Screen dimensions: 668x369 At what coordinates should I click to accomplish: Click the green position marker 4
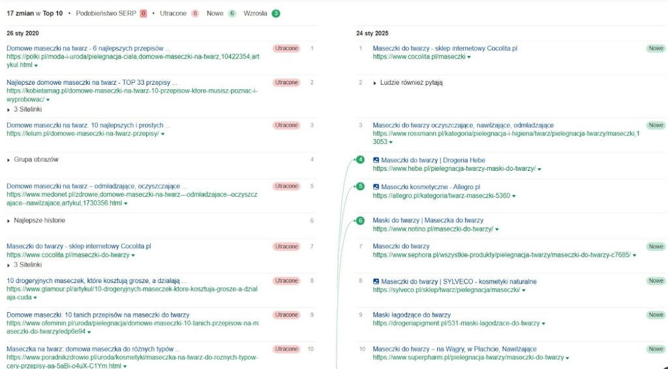(x=360, y=160)
